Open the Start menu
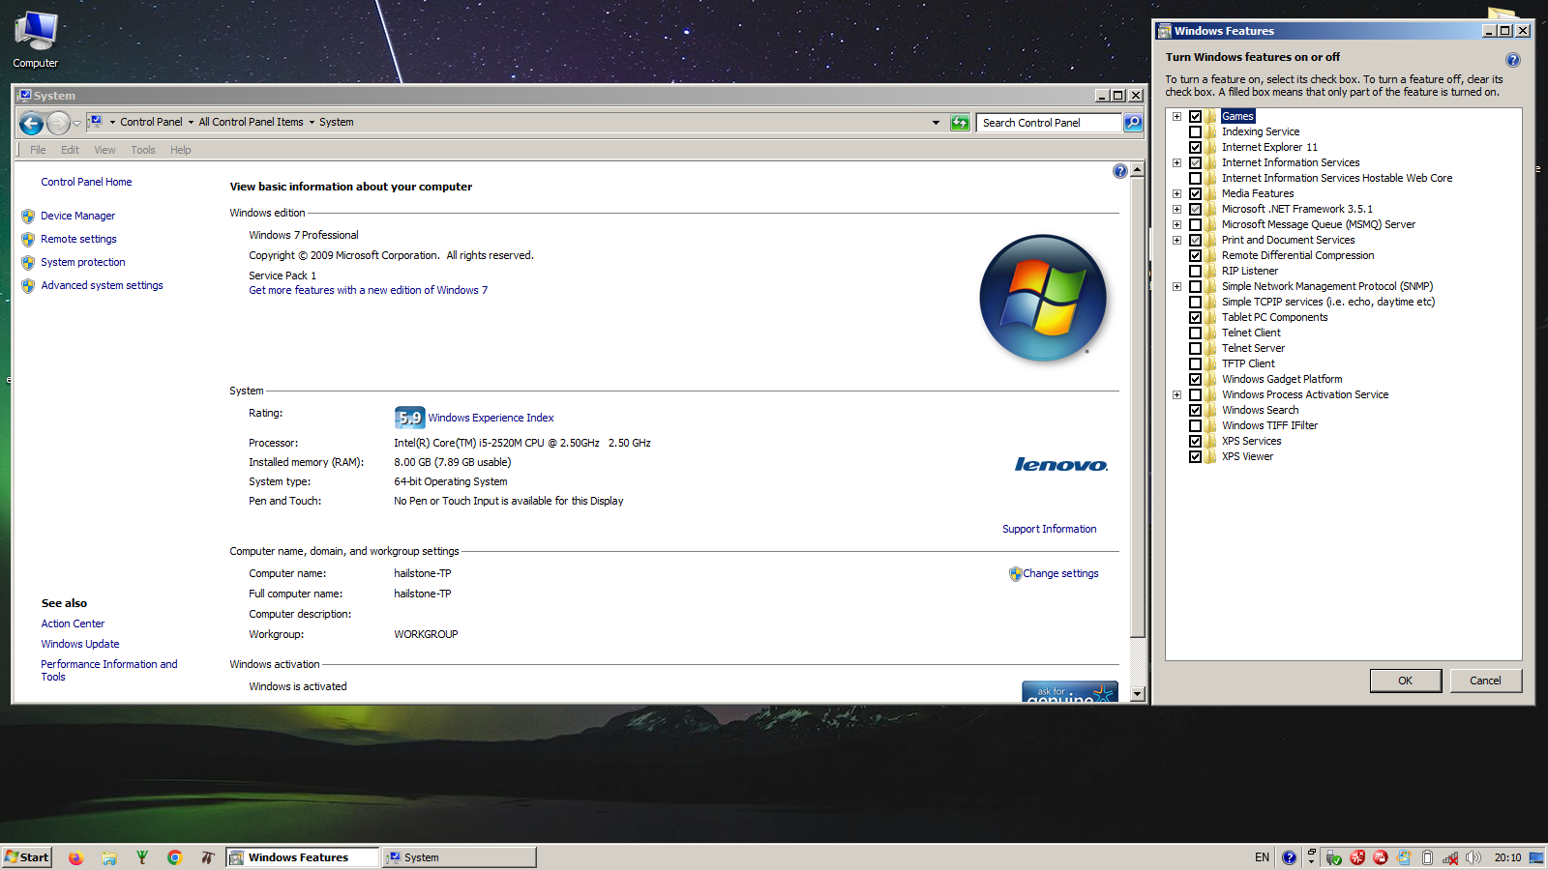The height and width of the screenshot is (870, 1548). (27, 857)
